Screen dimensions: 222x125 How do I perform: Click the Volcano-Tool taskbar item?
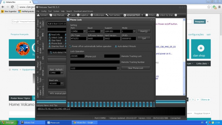click(x=32, y=123)
